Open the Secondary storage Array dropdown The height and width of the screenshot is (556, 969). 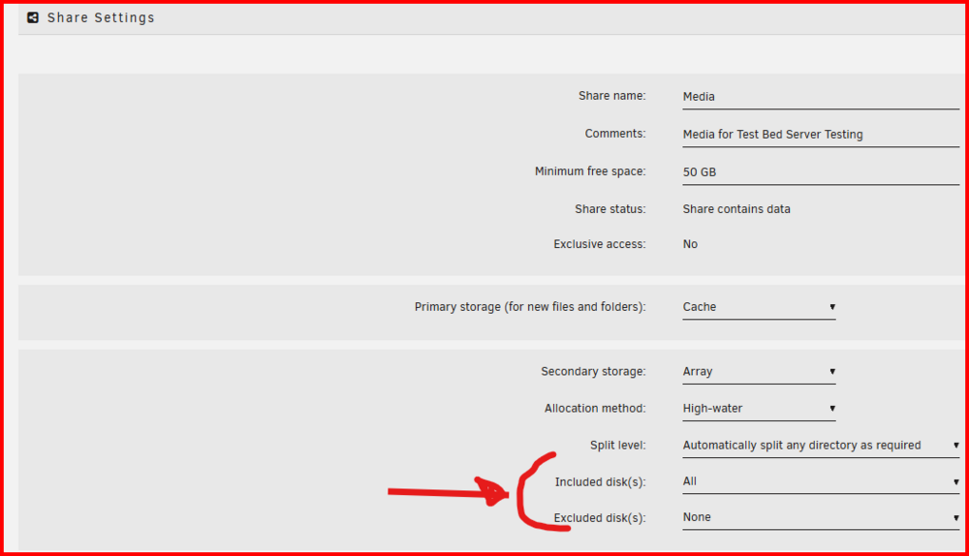[759, 371]
